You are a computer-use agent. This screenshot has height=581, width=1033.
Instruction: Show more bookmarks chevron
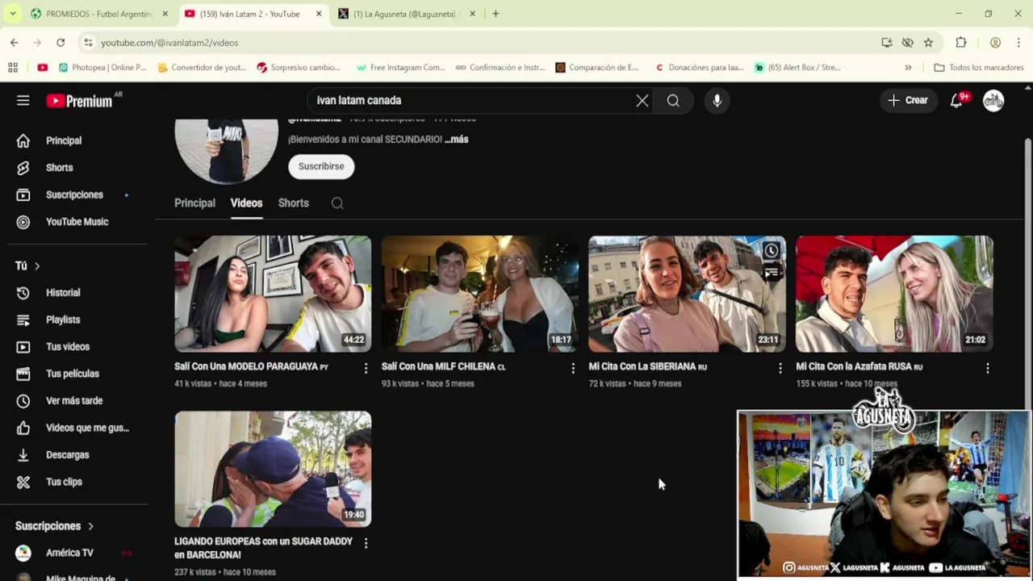click(908, 68)
